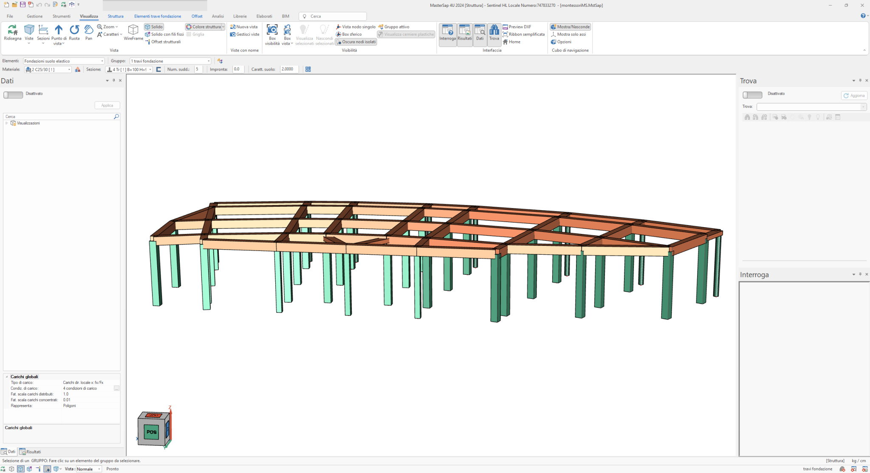Viewport: 870px width, 473px height.
Task: Open the Box visibilità tool
Action: click(272, 34)
